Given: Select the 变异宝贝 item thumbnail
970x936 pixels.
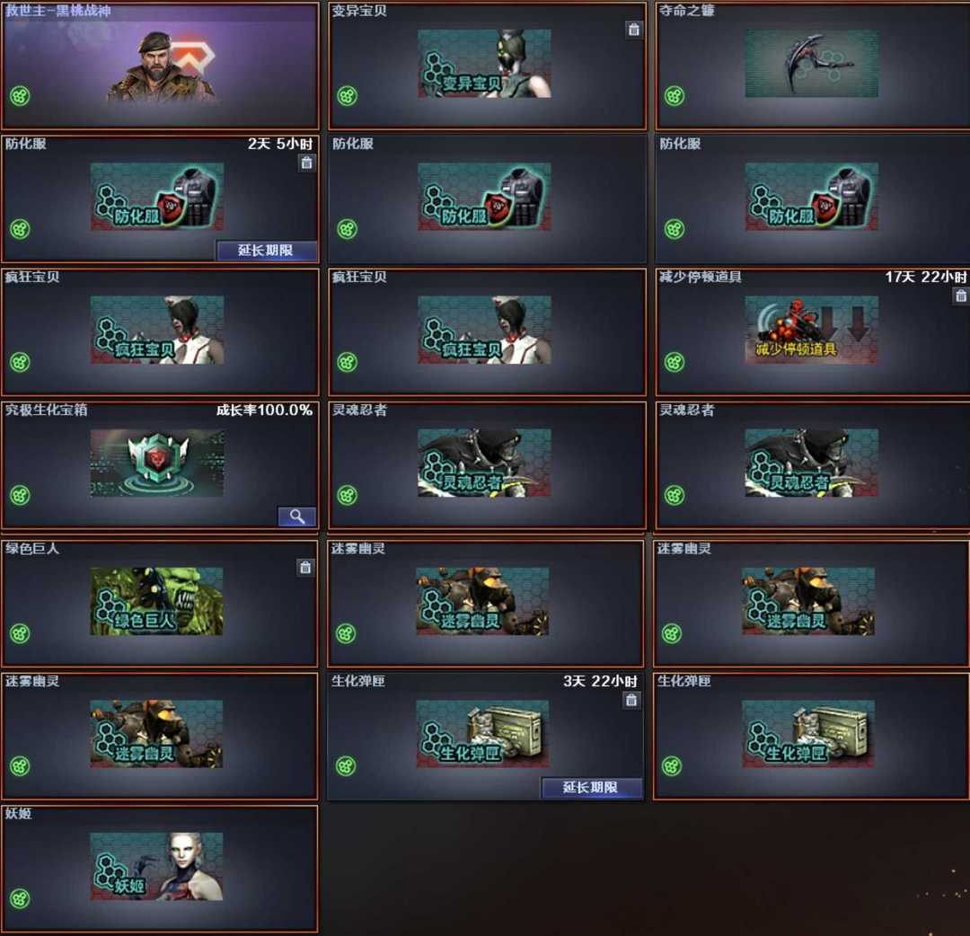Looking at the screenshot, I should pyautogui.click(x=484, y=64).
